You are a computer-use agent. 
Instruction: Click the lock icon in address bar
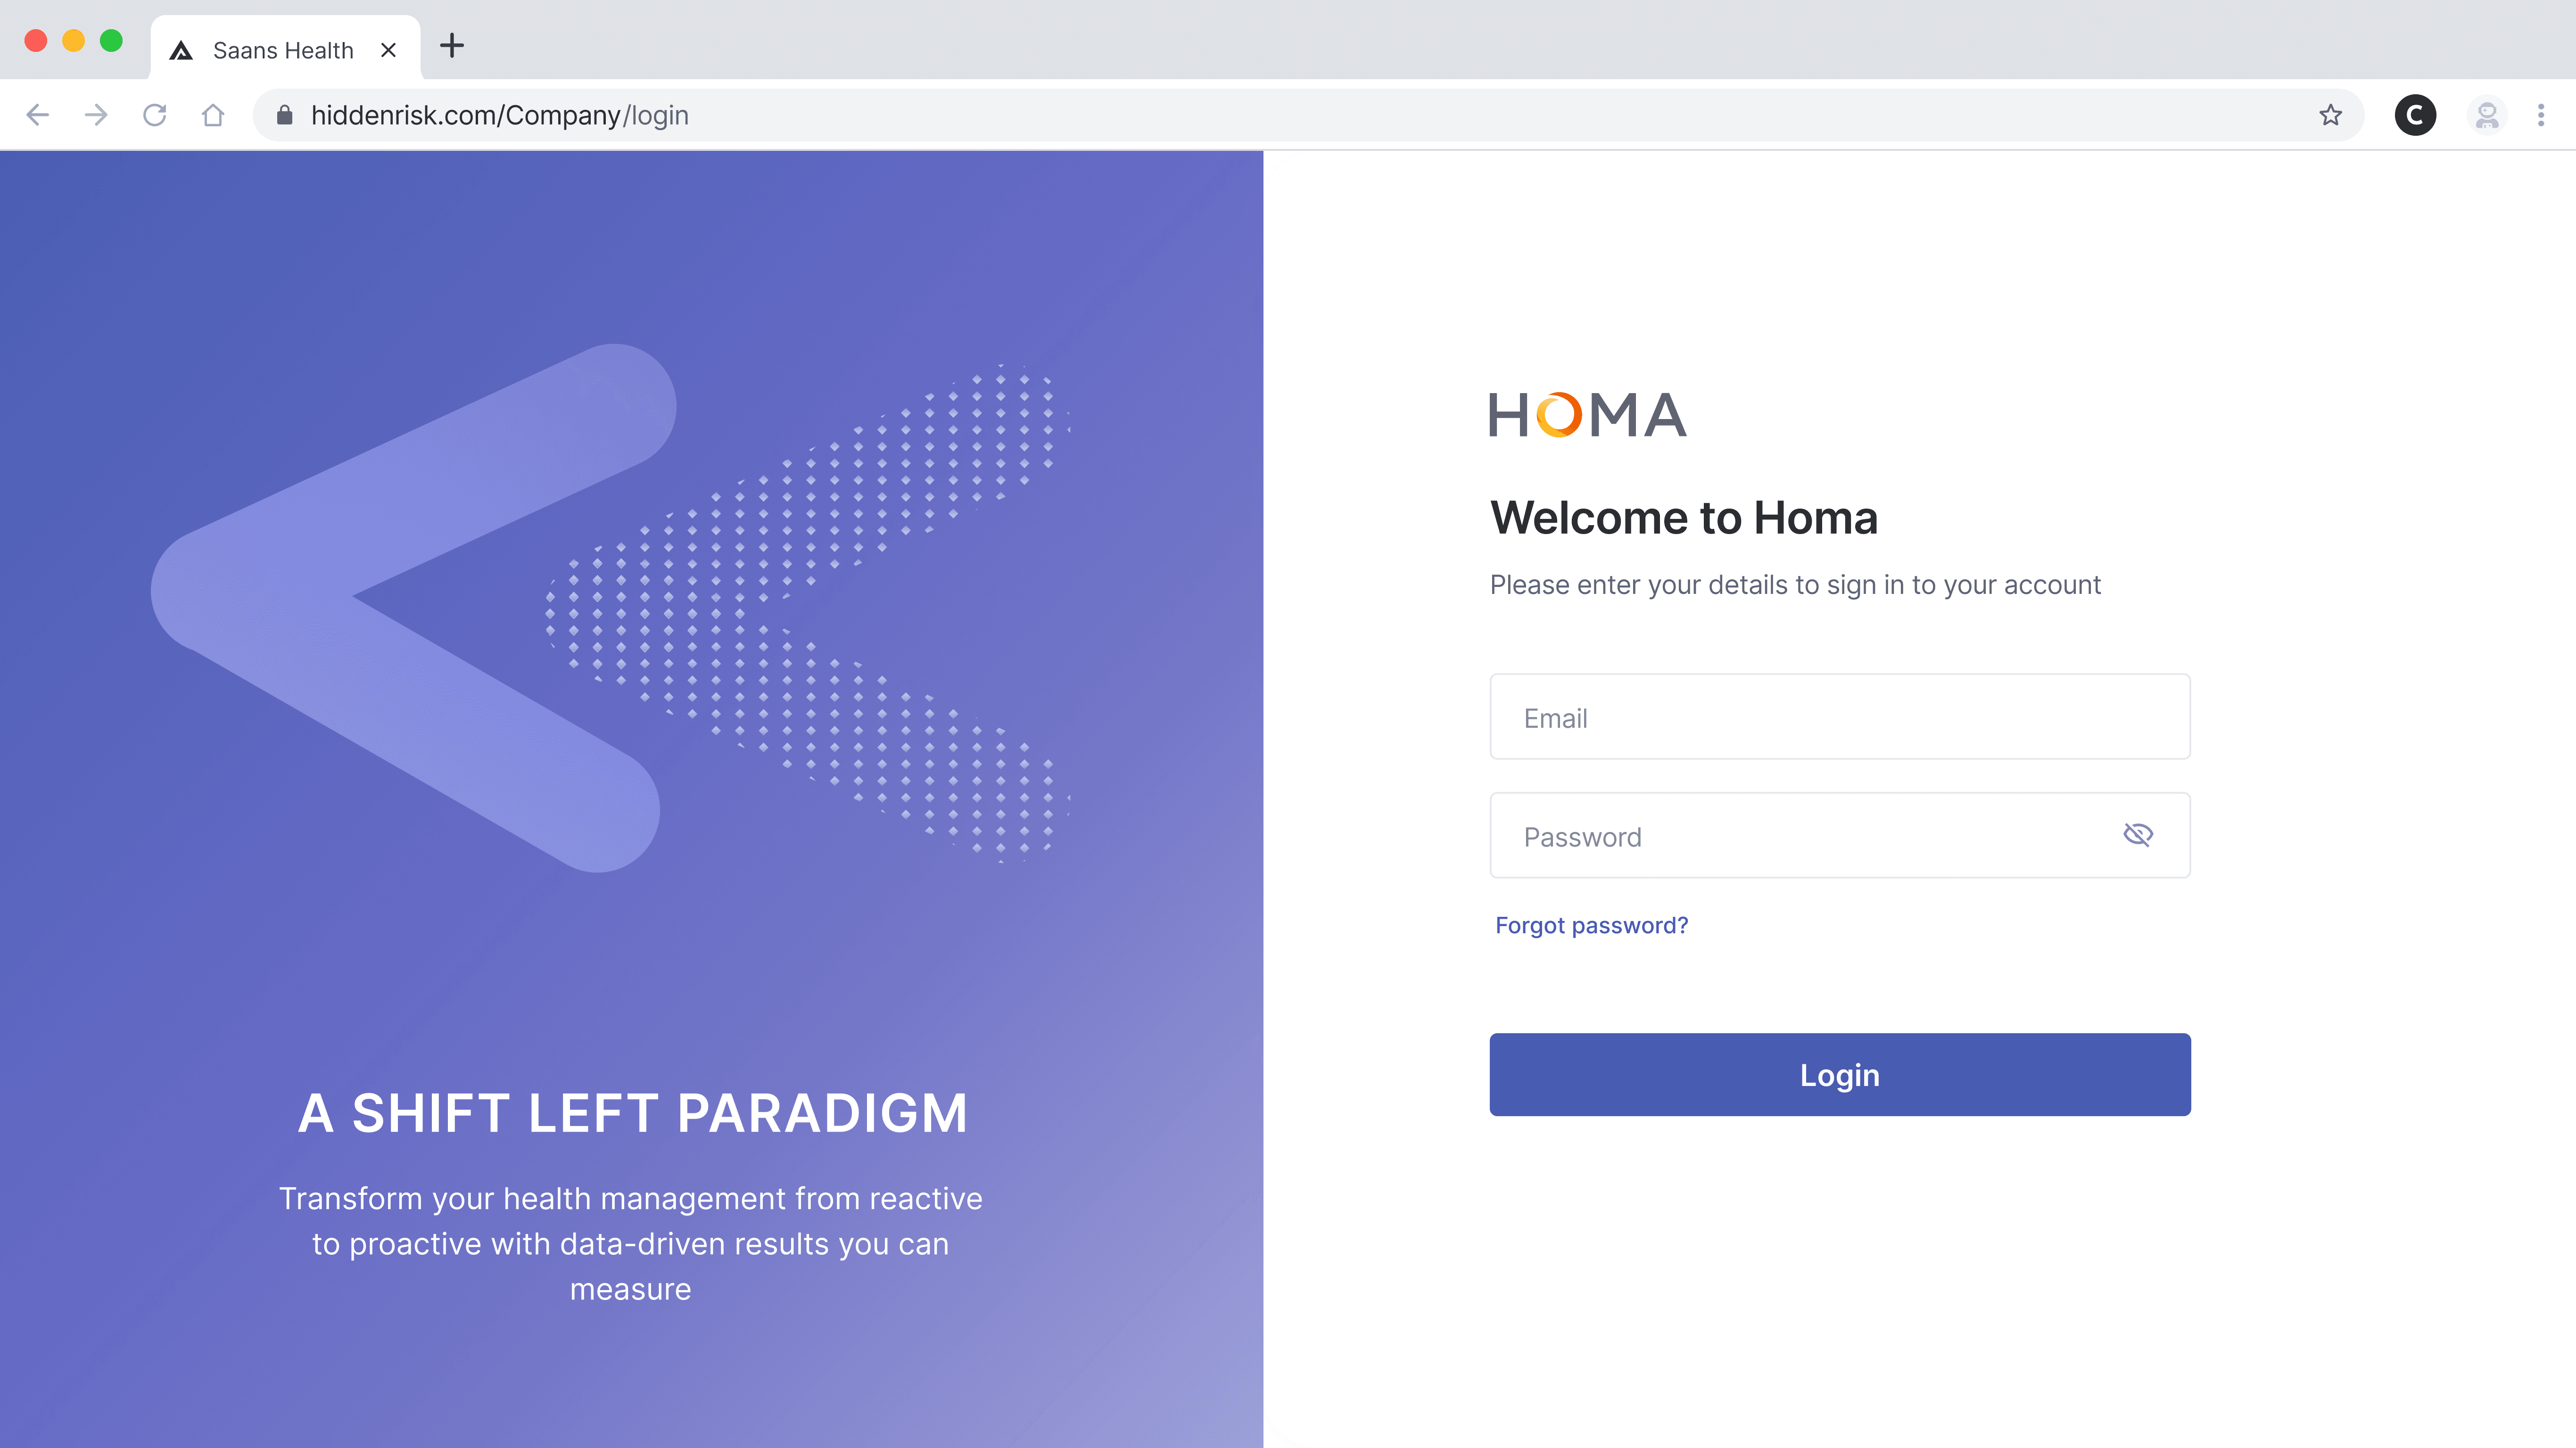[x=285, y=115]
